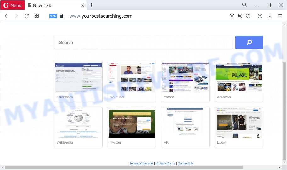Open the Wikipedia thumbnail
287x170 pixels.
click(x=78, y=127)
